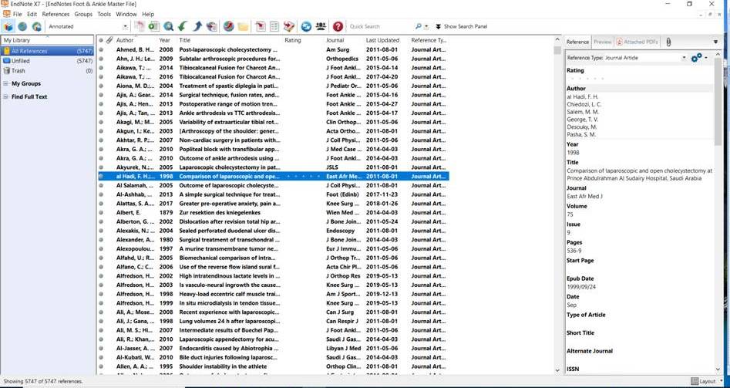Toggle read status dot for Al-Kubati, W. row

point(101,357)
